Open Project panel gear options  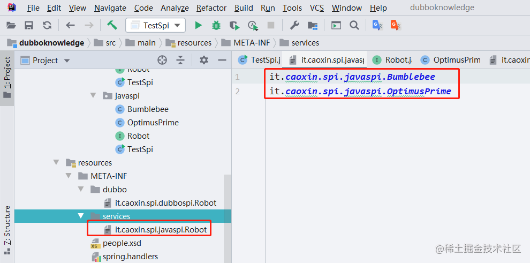(x=204, y=60)
